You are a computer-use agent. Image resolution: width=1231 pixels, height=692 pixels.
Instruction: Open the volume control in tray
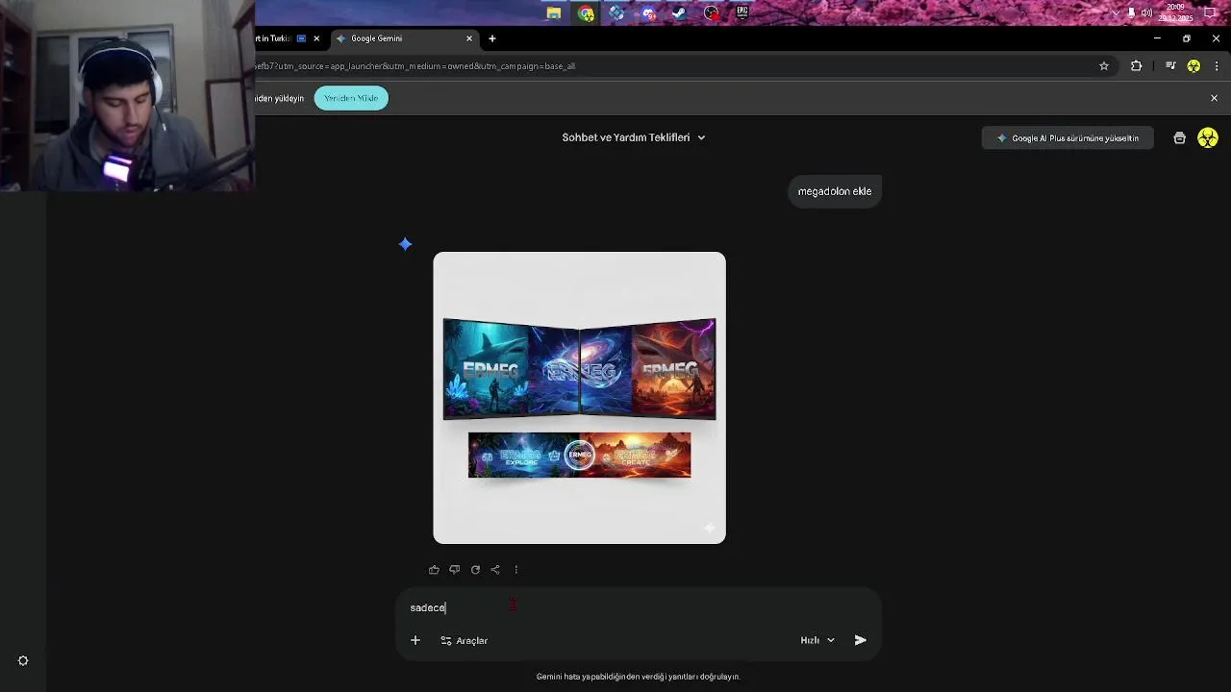point(1146,13)
